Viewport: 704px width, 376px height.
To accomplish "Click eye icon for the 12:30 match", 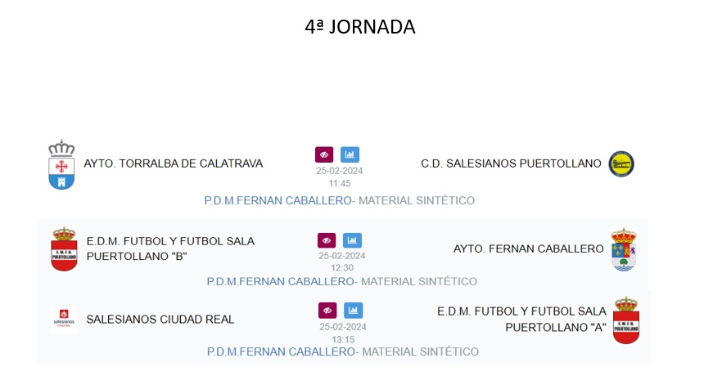I will (327, 240).
